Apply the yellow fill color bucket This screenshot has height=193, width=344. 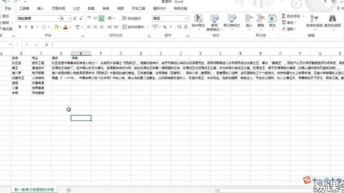point(56,27)
